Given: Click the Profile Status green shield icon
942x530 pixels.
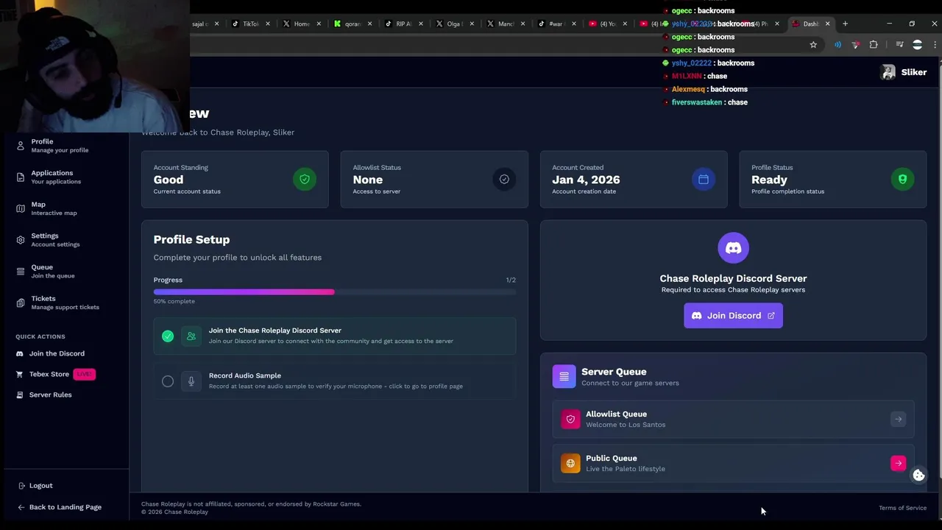Looking at the screenshot, I should click(x=903, y=179).
